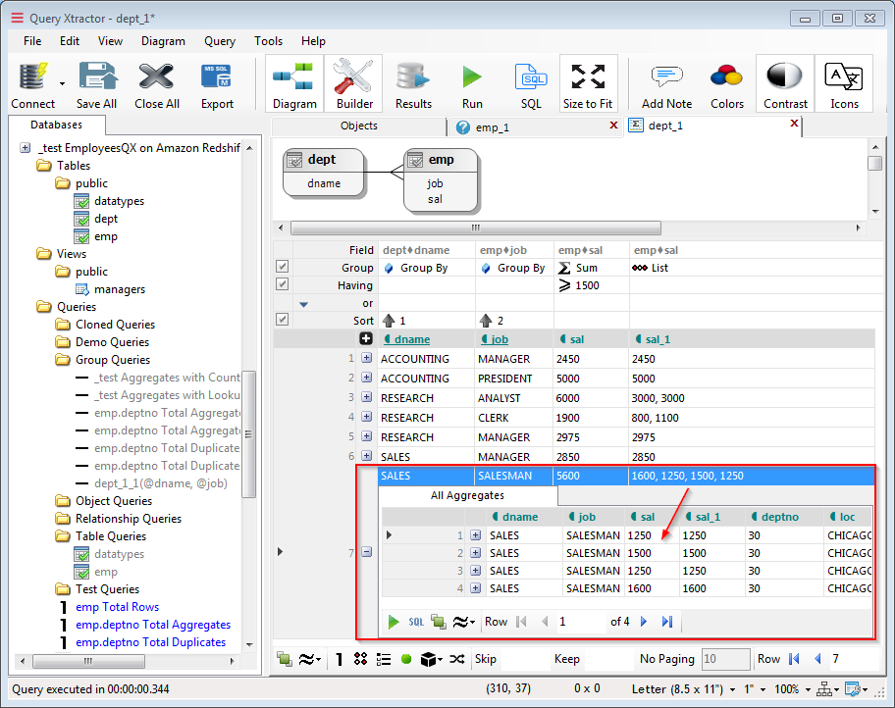Screen dimensions: 895x708
Task: Collapse the expanded row 7 details
Action: click(367, 552)
